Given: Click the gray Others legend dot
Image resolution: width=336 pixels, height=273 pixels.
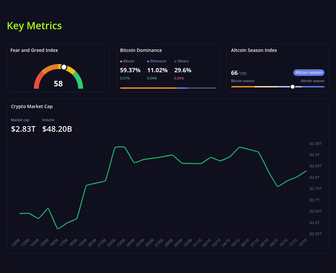Looking at the screenshot, I should click(175, 61).
